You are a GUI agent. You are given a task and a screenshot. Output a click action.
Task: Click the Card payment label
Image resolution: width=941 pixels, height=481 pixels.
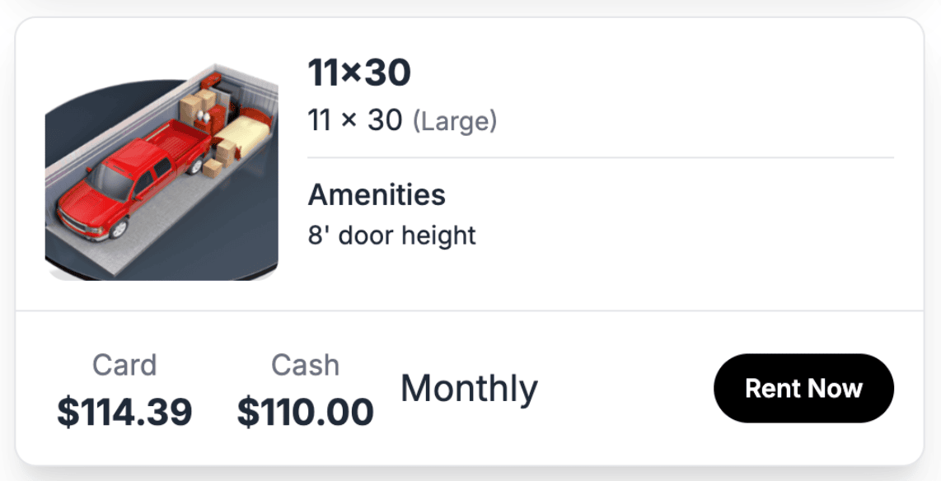click(x=125, y=365)
